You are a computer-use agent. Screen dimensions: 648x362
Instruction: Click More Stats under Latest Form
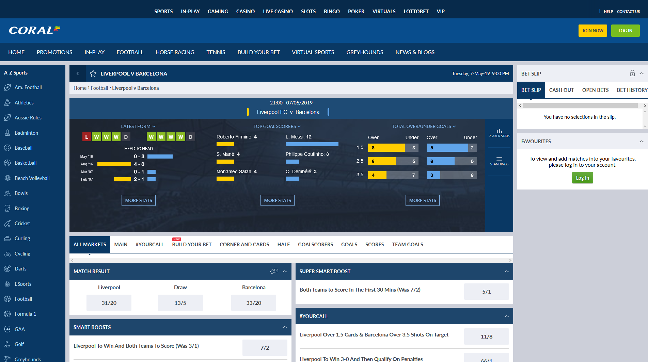pyautogui.click(x=139, y=200)
